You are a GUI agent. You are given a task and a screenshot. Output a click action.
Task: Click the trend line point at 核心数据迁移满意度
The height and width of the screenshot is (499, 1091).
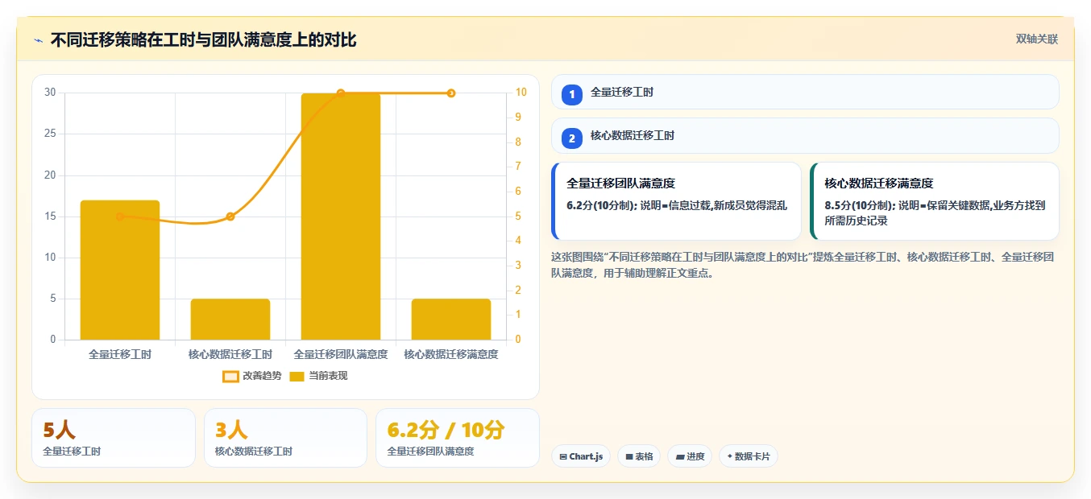tap(451, 93)
